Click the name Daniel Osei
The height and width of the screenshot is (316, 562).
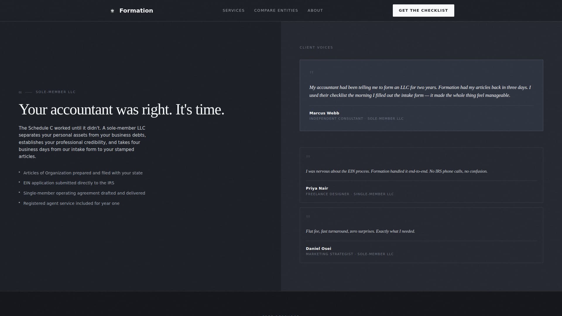click(318, 248)
